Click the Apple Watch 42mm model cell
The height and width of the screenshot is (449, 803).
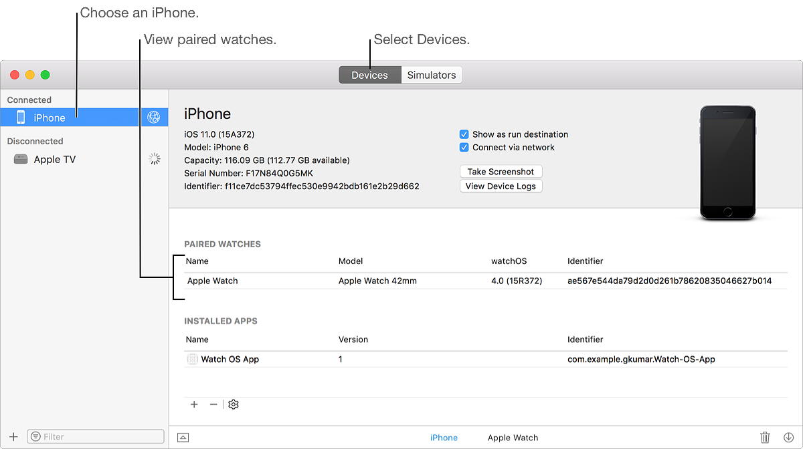coord(377,281)
